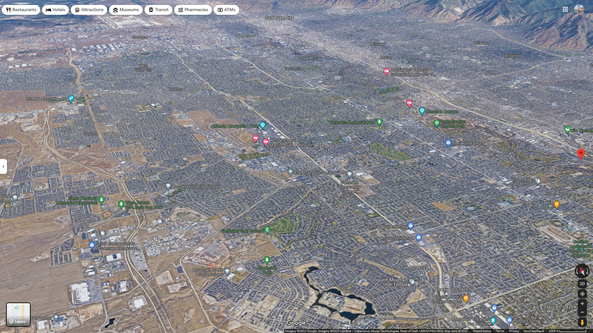The image size is (593, 333).
Task: Enable the Transit filter chip
Action: tap(158, 10)
